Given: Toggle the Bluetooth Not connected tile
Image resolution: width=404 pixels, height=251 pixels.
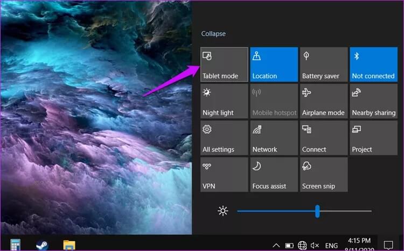Looking at the screenshot, I should point(374,64).
